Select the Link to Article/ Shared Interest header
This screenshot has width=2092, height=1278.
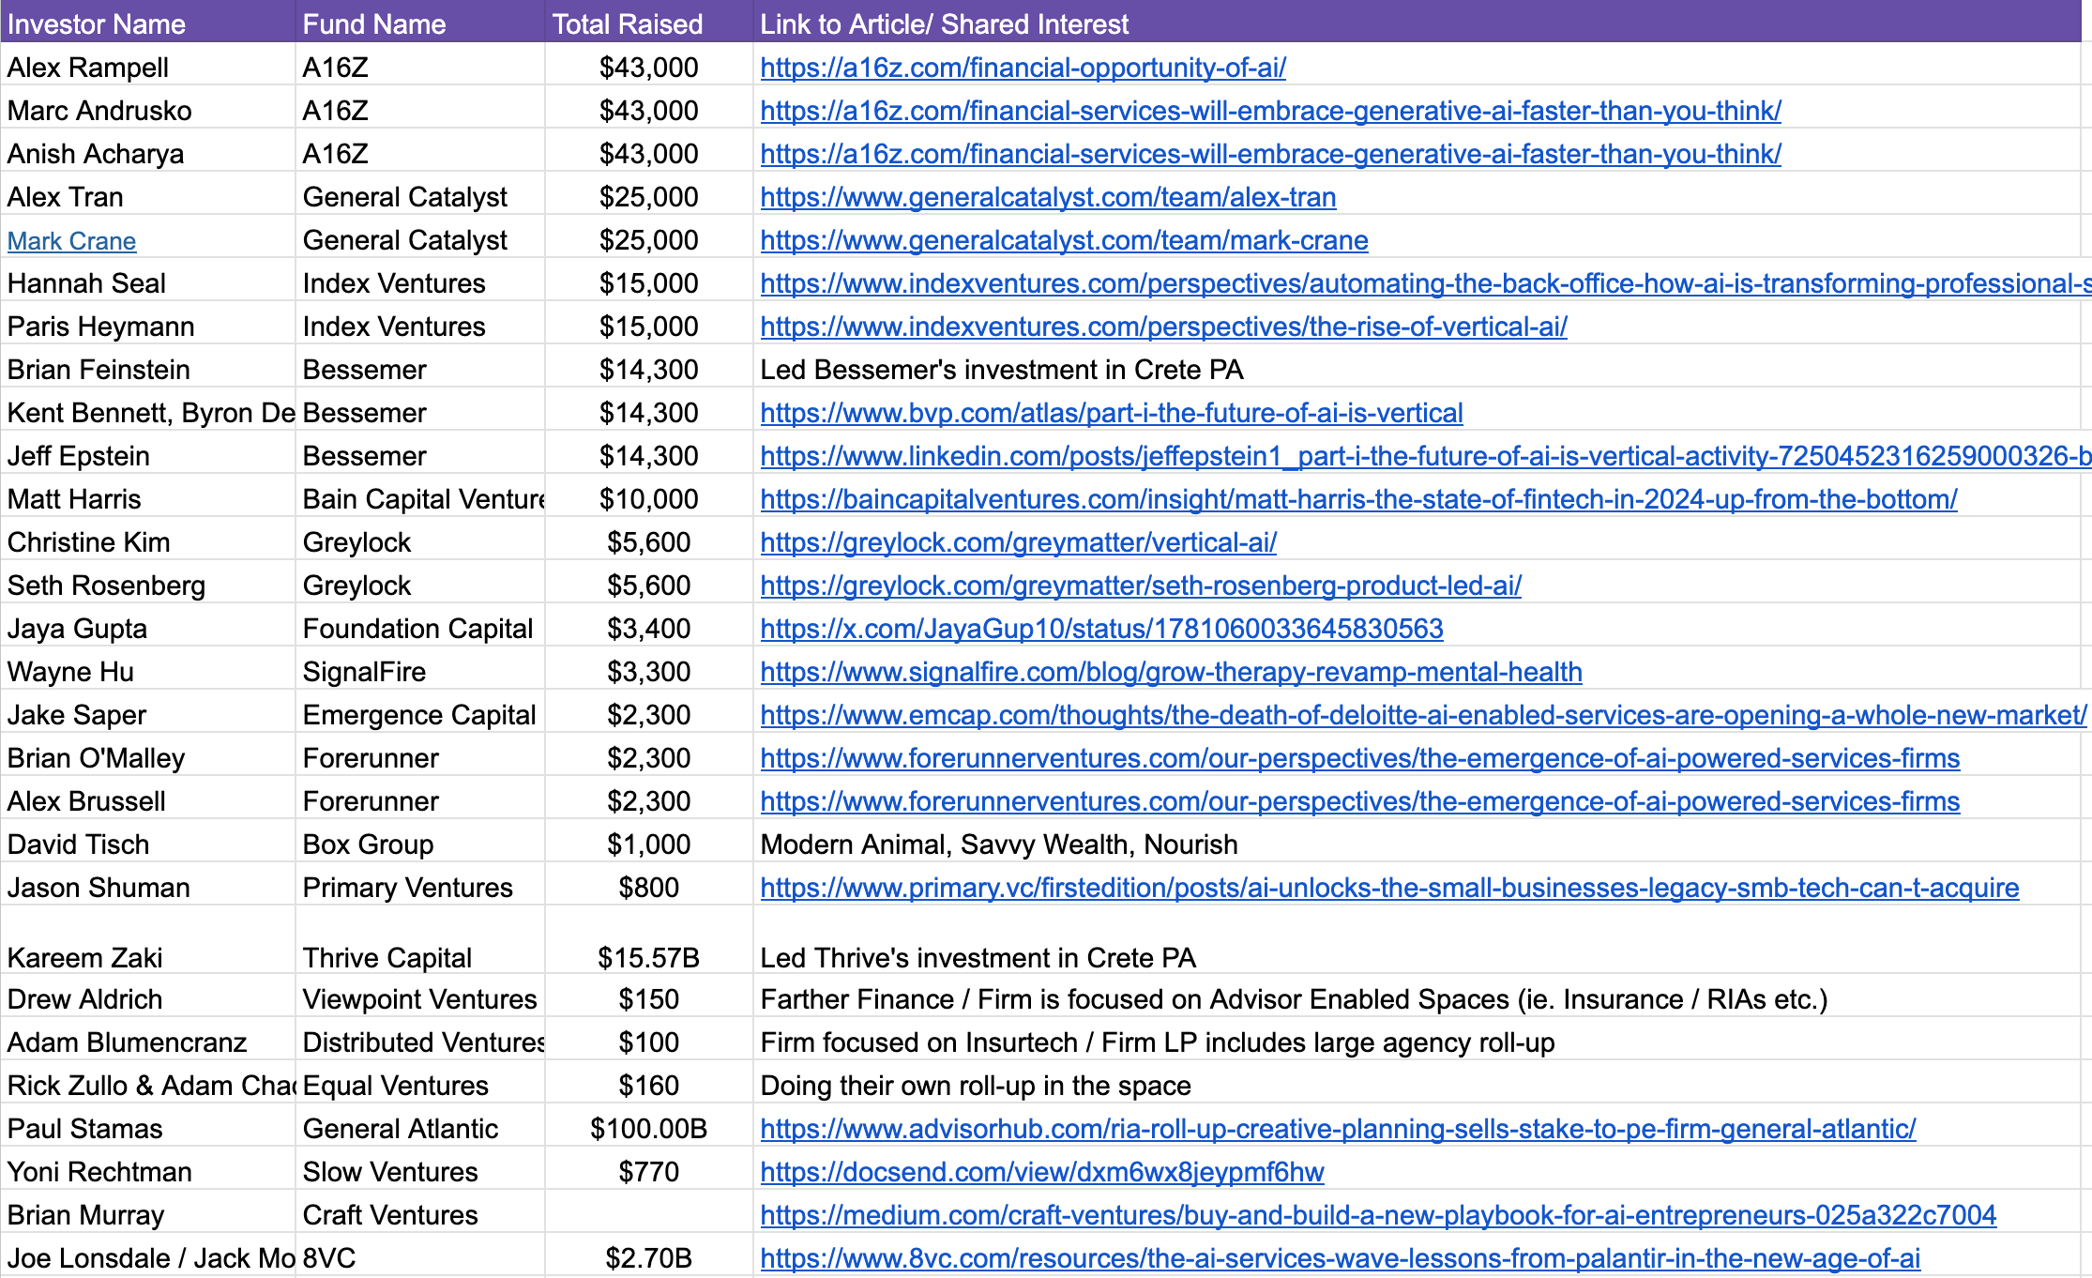[1417, 23]
